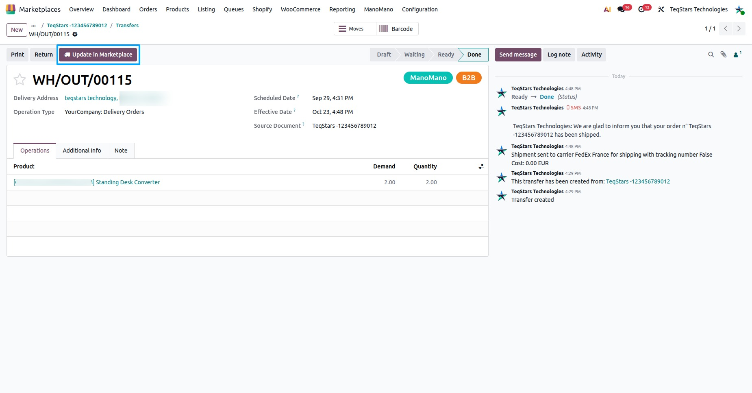Open the Reporting menu

click(342, 9)
